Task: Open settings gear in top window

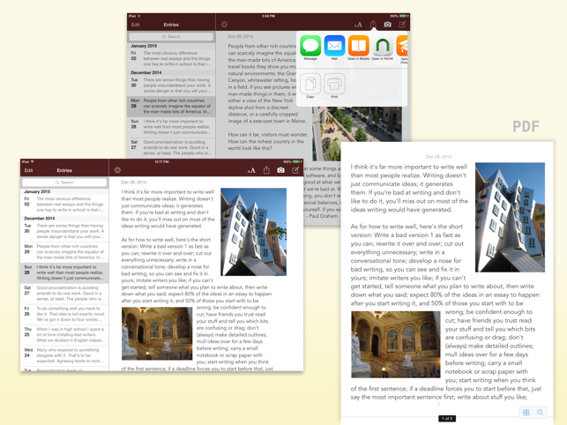Action: coord(224,24)
